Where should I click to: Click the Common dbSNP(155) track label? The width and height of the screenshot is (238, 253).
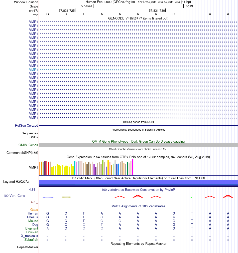point(22,153)
